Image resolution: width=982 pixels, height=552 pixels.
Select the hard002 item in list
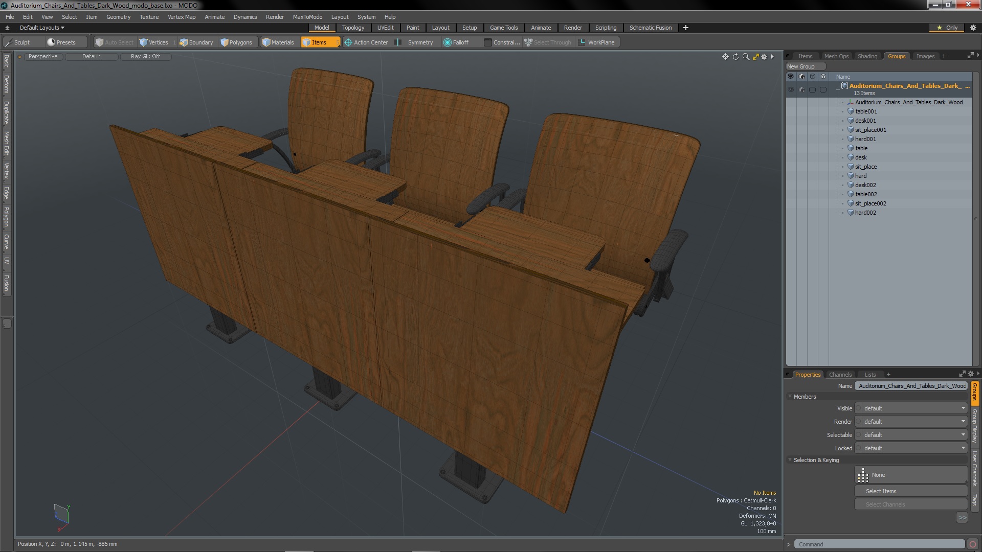click(865, 213)
